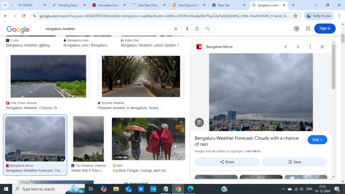Image resolution: width=345 pixels, height=194 pixels.
Task: Click the Google logo
Action: 18,29
